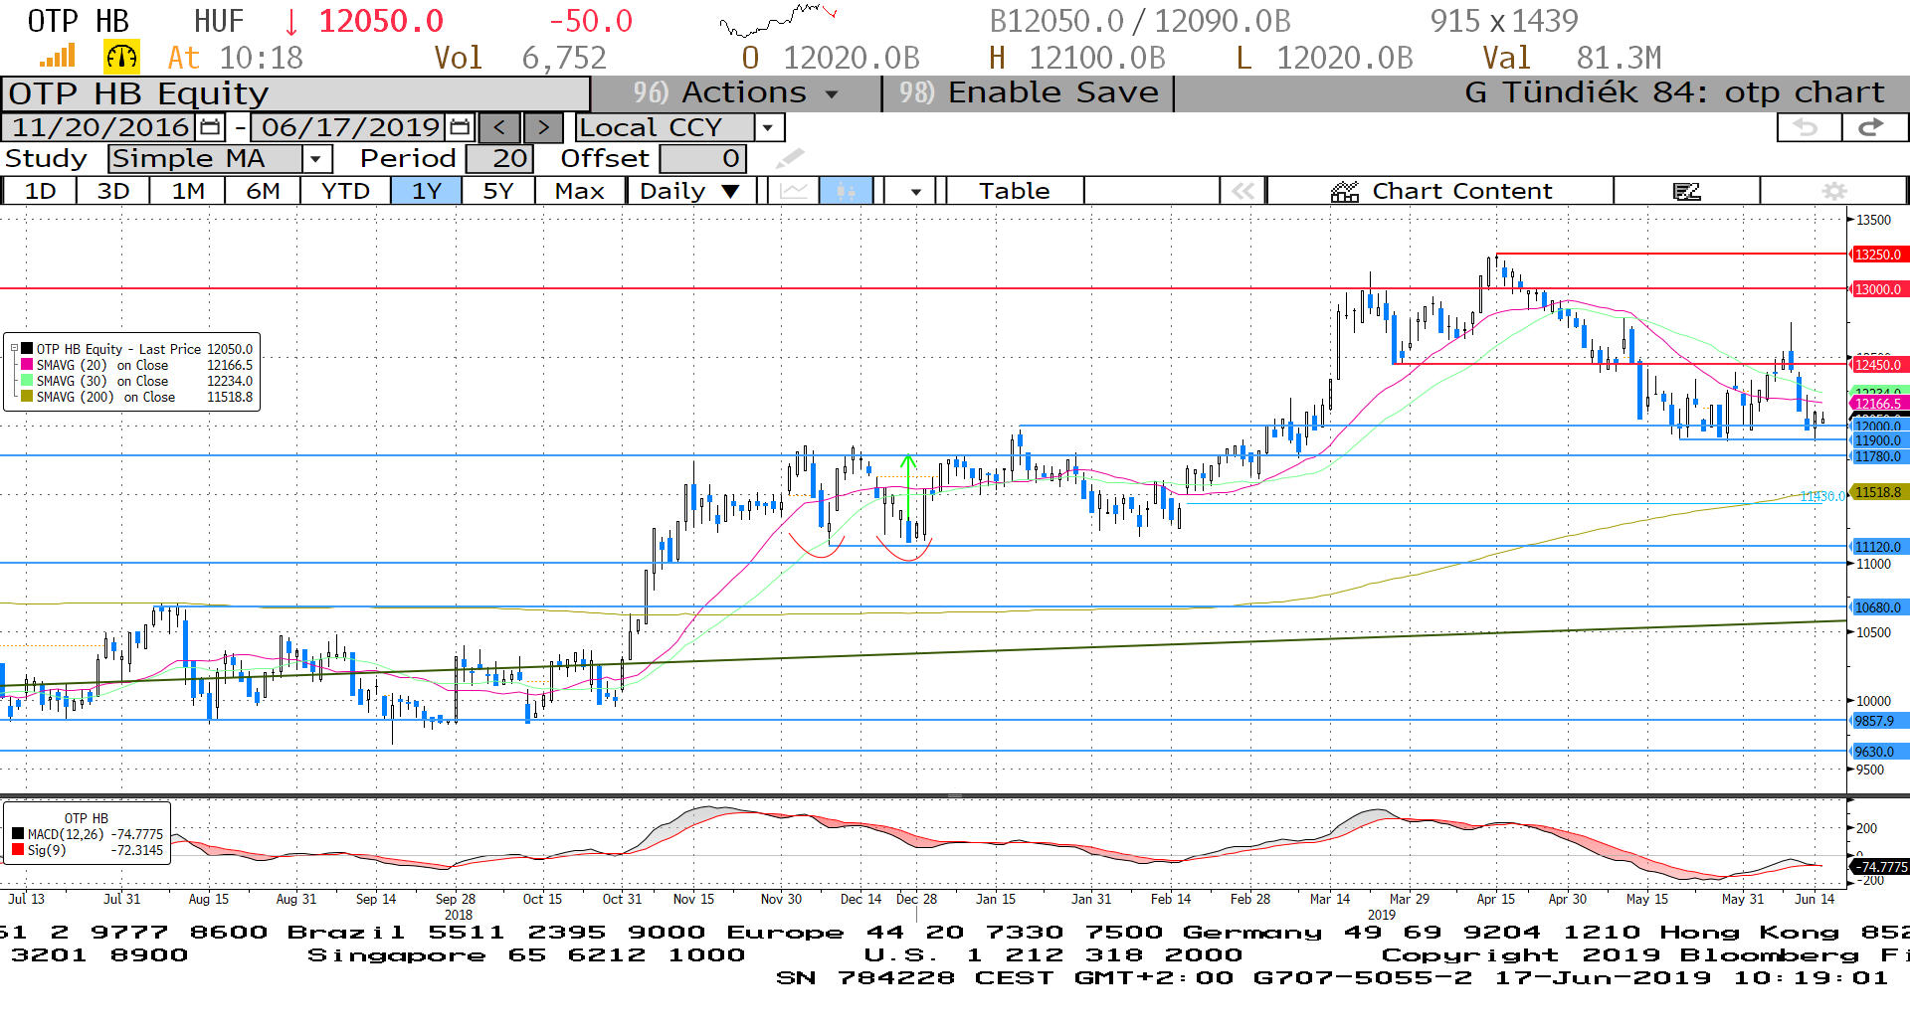
Task: Open the annotation edit icon in toolbar
Action: click(1686, 191)
